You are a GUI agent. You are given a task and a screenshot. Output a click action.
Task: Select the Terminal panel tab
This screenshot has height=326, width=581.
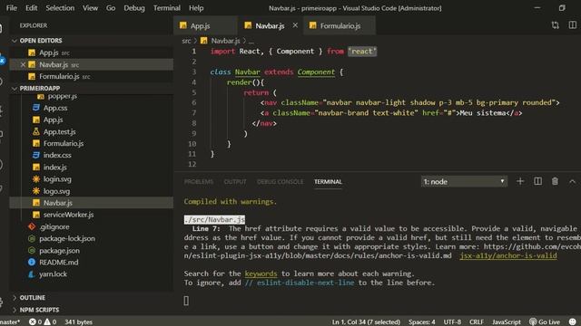(x=328, y=181)
